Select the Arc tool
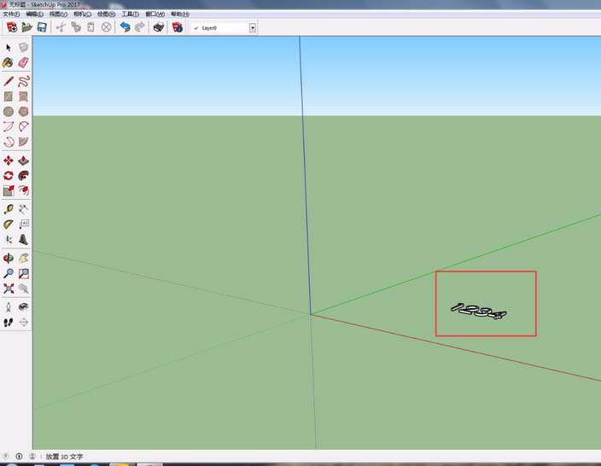The width and height of the screenshot is (601, 466). coord(9,126)
